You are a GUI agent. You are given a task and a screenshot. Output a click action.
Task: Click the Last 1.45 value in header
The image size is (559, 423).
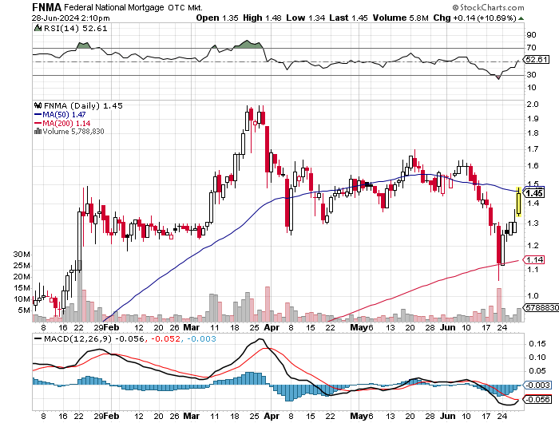pyautogui.click(x=348, y=18)
